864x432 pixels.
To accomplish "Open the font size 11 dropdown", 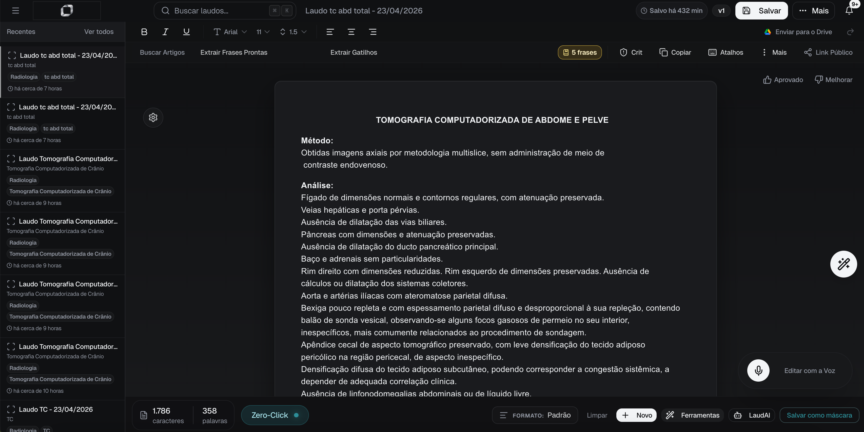I will (x=263, y=32).
